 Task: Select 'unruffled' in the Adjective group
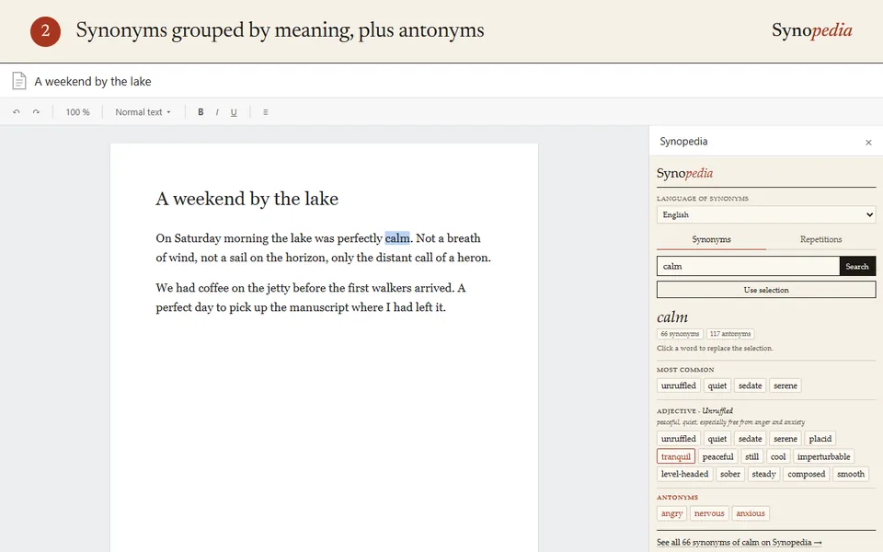(679, 439)
